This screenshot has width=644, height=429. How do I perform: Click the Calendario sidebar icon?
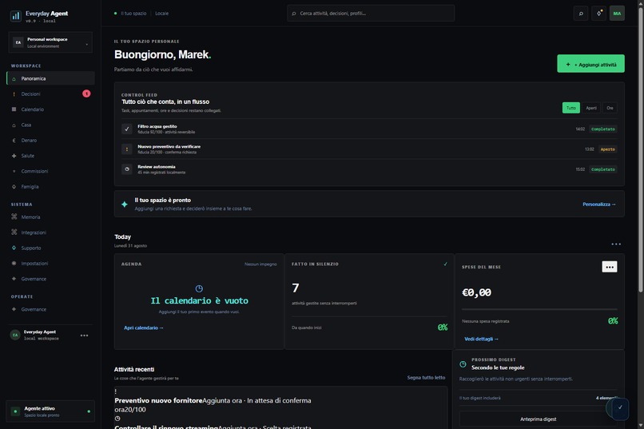pyautogui.click(x=14, y=109)
